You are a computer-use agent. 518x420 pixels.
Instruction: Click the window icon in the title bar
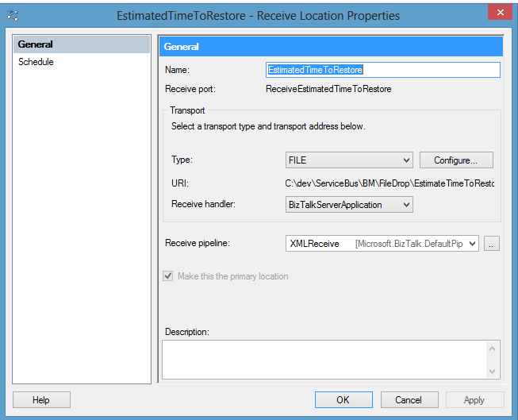pyautogui.click(x=13, y=15)
